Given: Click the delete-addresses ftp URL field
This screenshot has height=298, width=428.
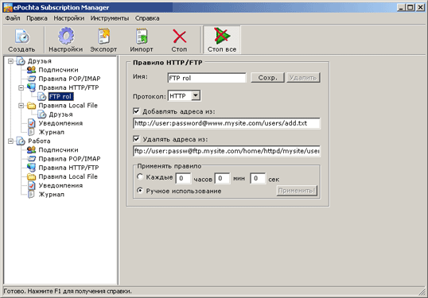Looking at the screenshot, I should point(227,151).
